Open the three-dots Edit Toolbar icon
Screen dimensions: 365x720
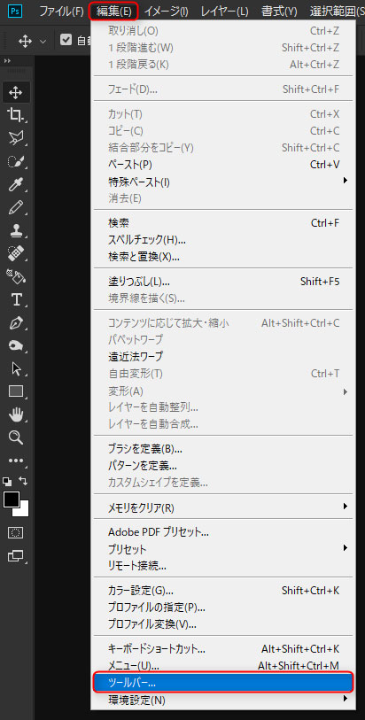tap(16, 461)
